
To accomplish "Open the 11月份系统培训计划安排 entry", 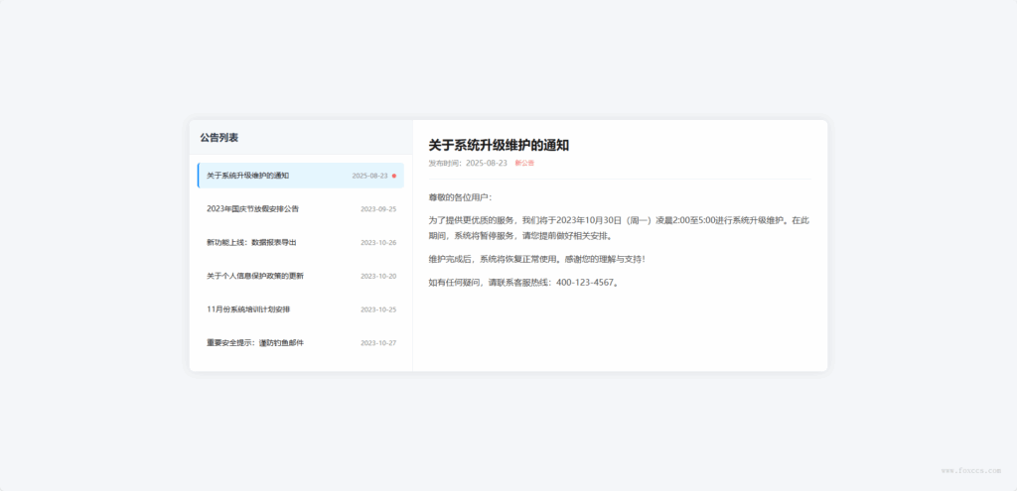I will click(x=248, y=309).
